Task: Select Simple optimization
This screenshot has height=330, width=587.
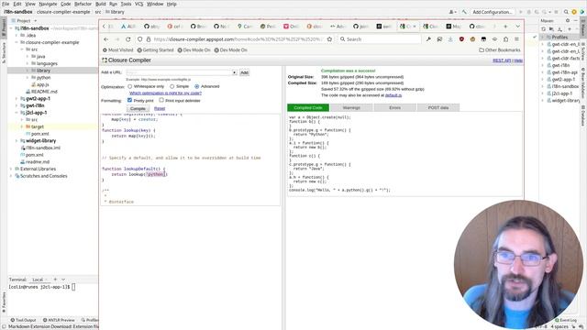Action: pos(172,86)
